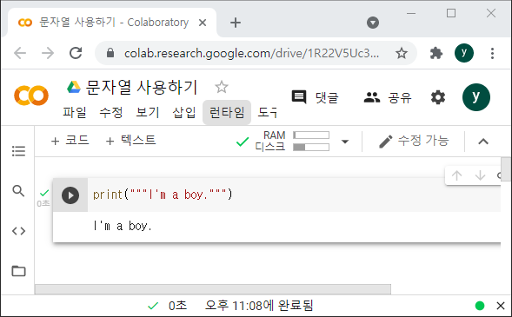Click the notebook title 문자열 사용하기

pos(142,87)
